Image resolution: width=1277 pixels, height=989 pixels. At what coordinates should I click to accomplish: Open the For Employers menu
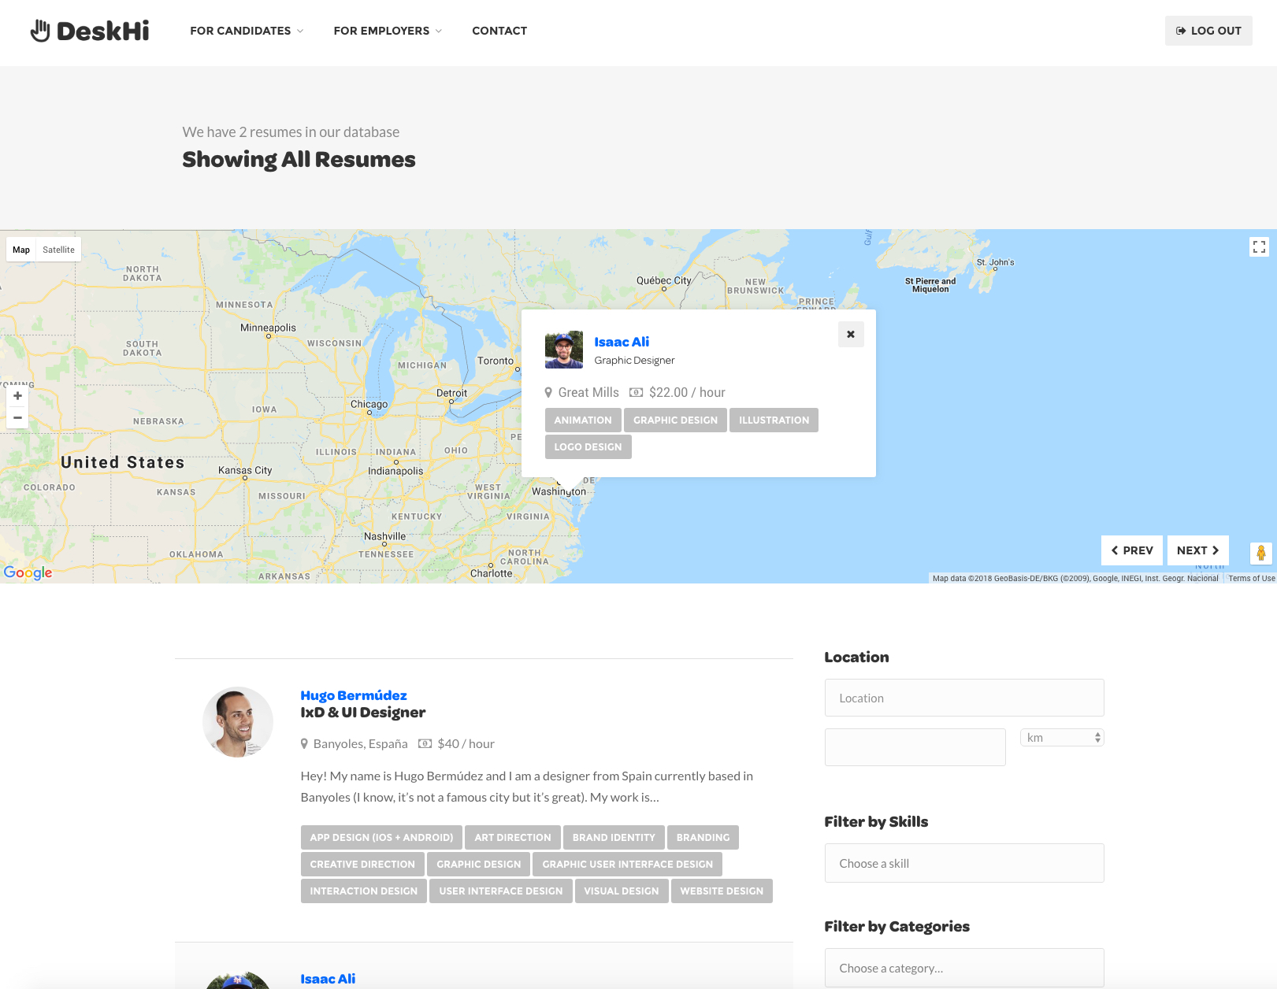(388, 31)
